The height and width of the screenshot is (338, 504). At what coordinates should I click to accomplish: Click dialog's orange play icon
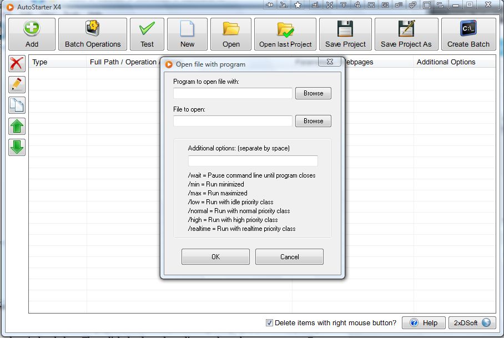[169, 64]
